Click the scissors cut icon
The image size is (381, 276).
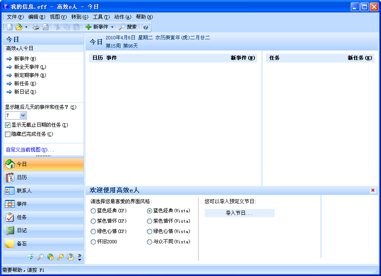point(58,27)
